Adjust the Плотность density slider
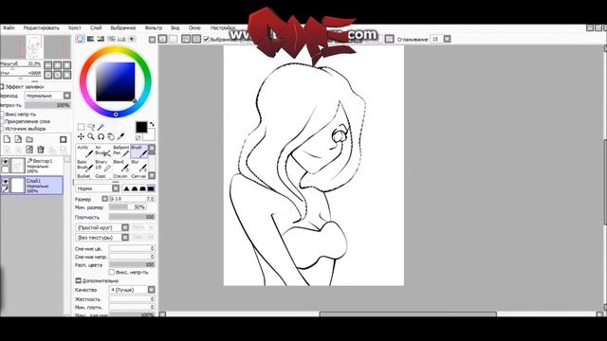 (132, 217)
